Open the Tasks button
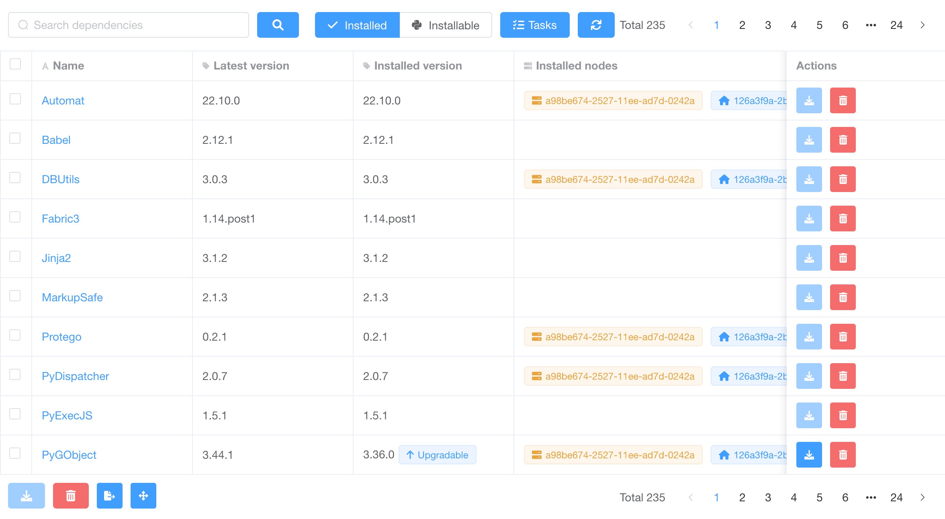The width and height of the screenshot is (945, 519). tap(534, 25)
